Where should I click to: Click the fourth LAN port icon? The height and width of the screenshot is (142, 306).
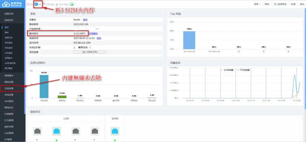click(94, 131)
